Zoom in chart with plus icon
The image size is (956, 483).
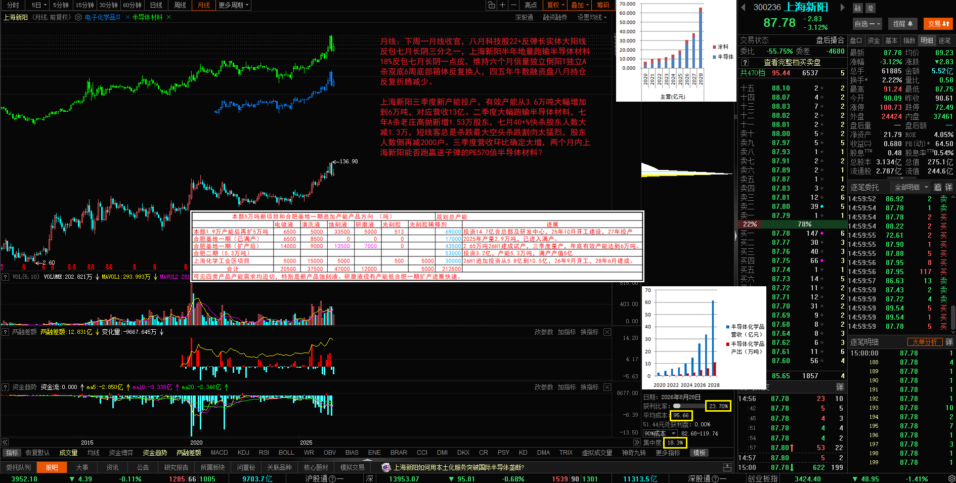[502, 5]
